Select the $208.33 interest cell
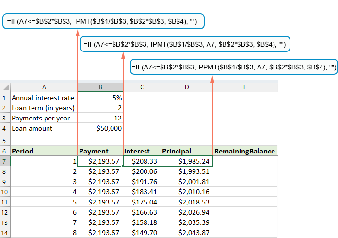Viewport: 338px width, 238px height. 142,161
